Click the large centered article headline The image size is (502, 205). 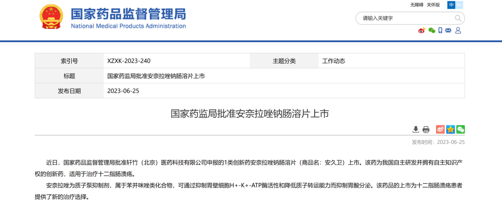[x=250, y=114]
